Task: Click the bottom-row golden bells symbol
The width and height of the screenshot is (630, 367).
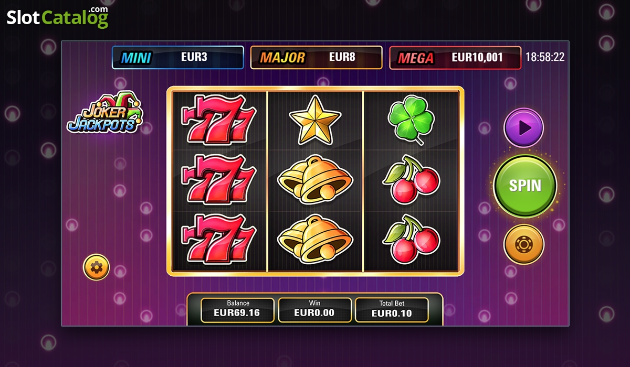Action: (x=315, y=239)
